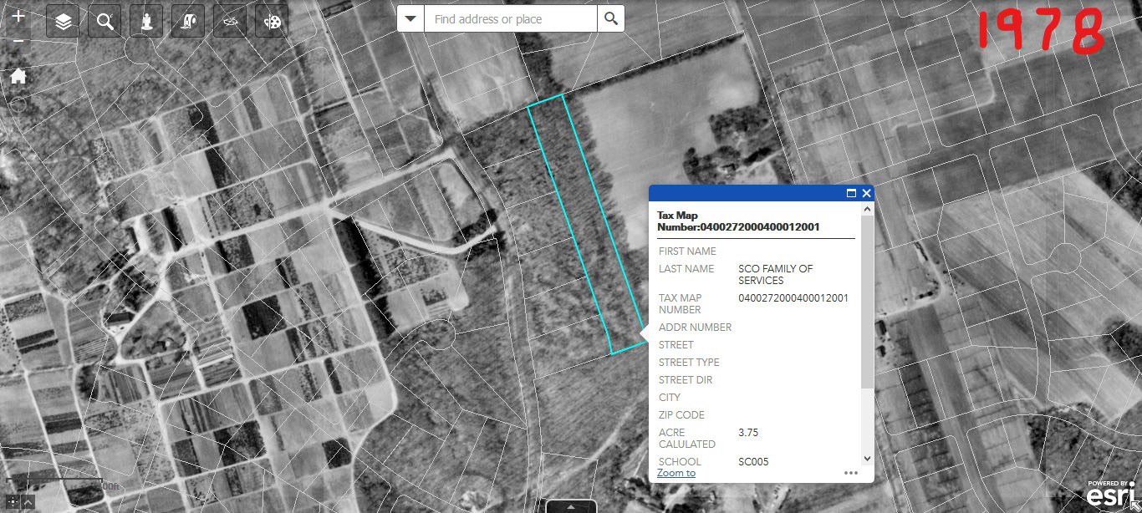The width and height of the screenshot is (1142, 513).
Task: Expand the attribute table bottom arrow tab
Action: click(x=571, y=506)
